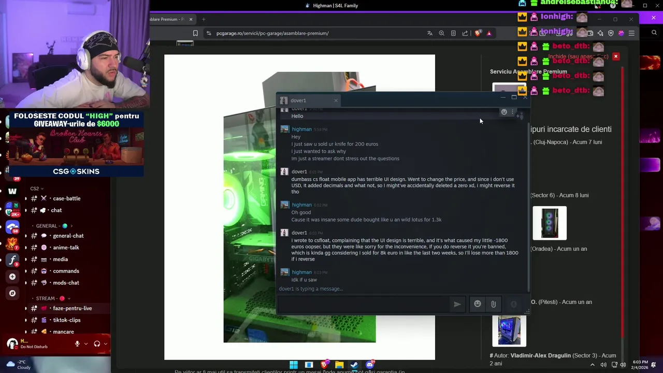Viewport: 663px width, 373px height.
Task: Deafen Discord with headphones icon
Action: click(97, 343)
